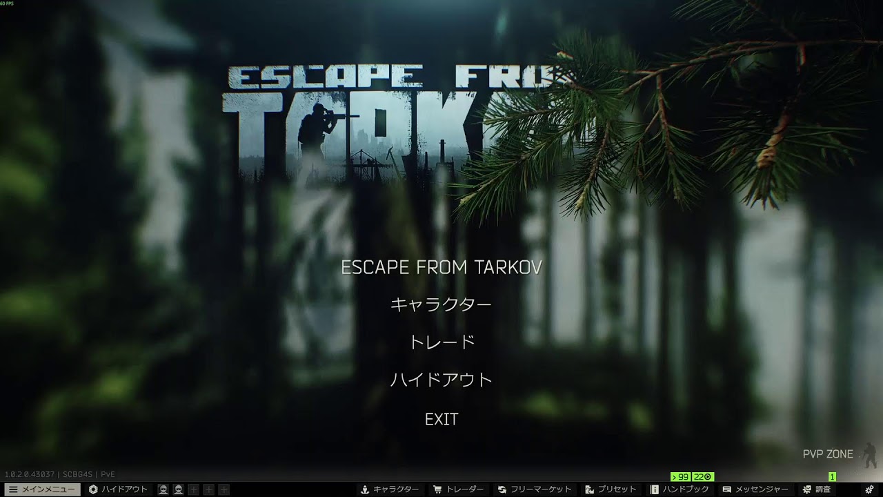The width and height of the screenshot is (883, 497).
Task: Open settings with the gear icon
Action: tap(869, 489)
